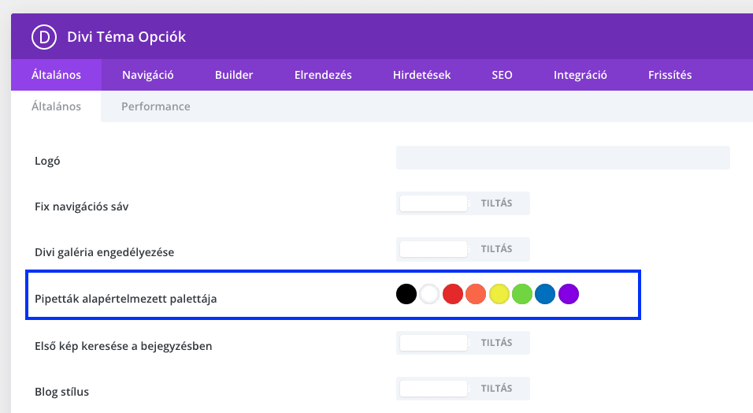Switch to the Performance sub-tab
The height and width of the screenshot is (413, 753).
point(156,106)
